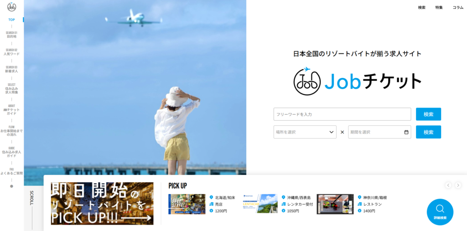467x231 pixels.
Task: Click the 沖縄県/西表島 location text
Action: 299,197
